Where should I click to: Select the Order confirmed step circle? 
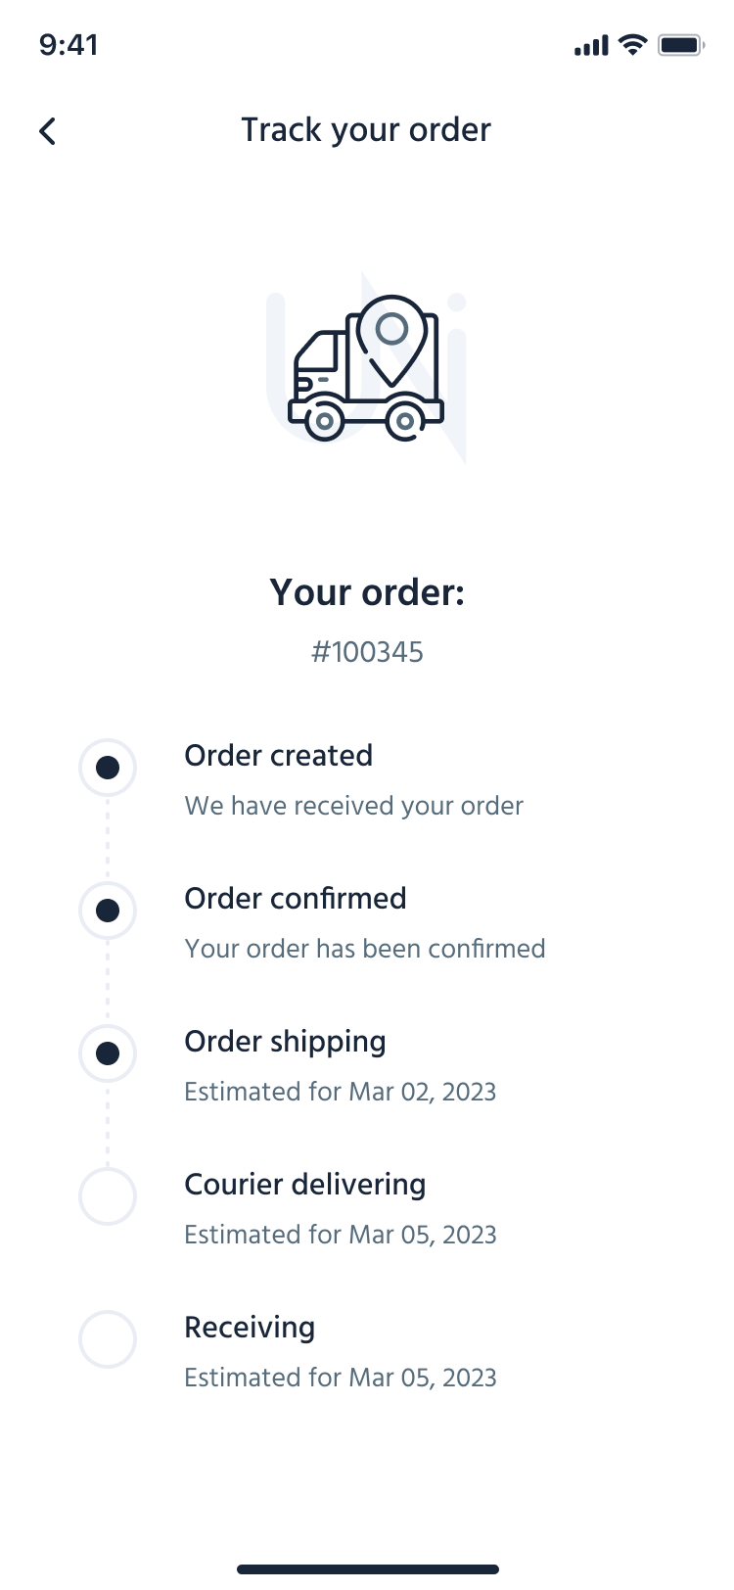click(108, 911)
